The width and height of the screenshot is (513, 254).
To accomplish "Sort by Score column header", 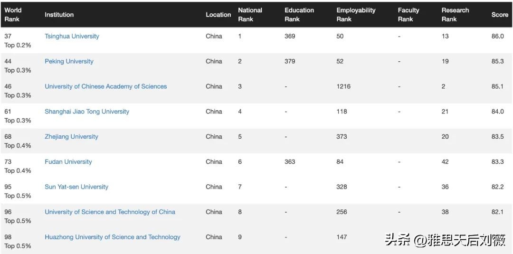I will 500,15.
